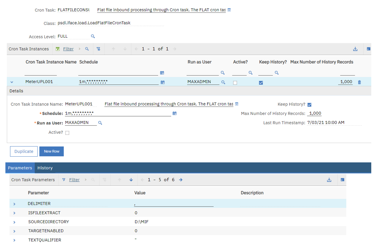Switch to History tab
Image resolution: width=378 pixels, height=243 pixels.
coord(45,168)
